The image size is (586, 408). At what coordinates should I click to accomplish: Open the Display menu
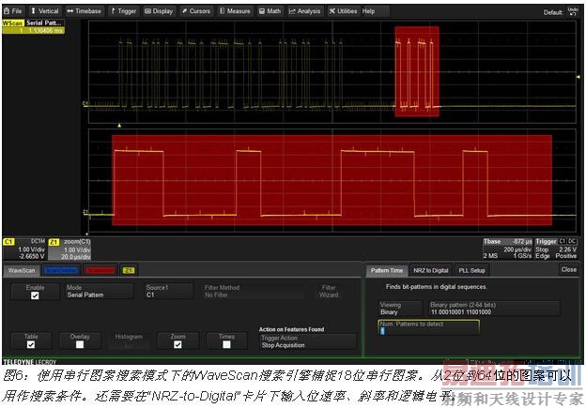point(159,11)
